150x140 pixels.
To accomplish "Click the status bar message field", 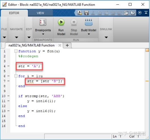I will click(x=78, y=136).
